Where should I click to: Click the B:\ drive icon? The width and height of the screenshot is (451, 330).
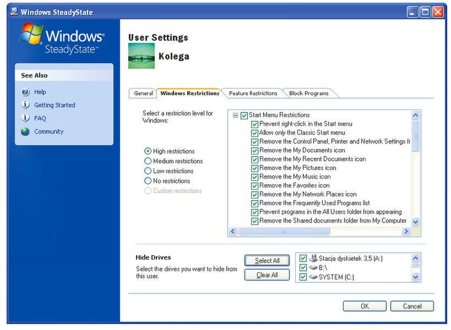point(313,268)
